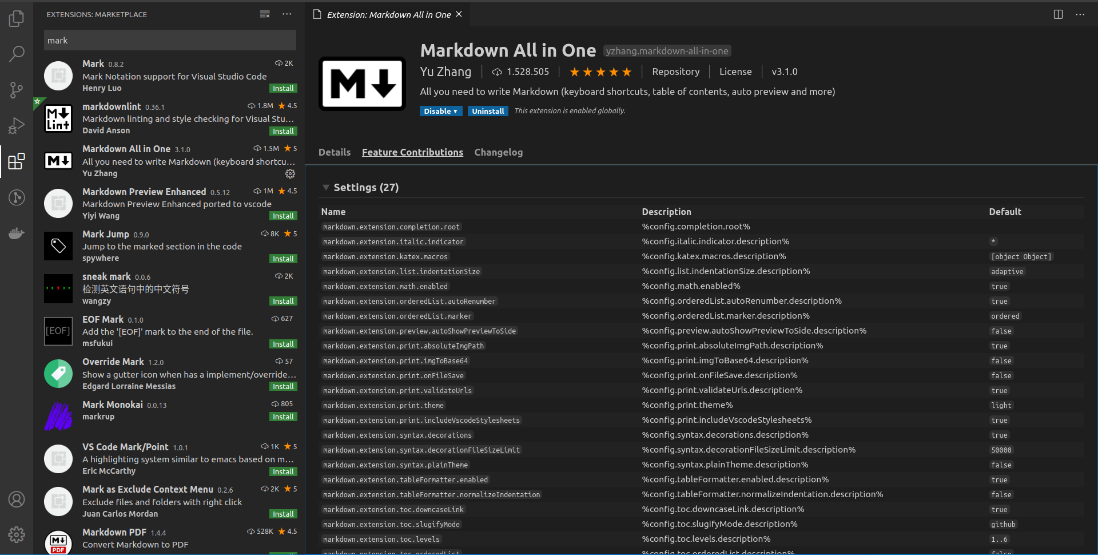Click the Name column header
The height and width of the screenshot is (555, 1098).
(333, 212)
